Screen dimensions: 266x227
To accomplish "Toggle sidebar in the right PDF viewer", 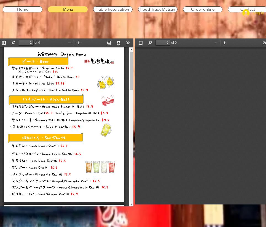I will tap(141, 43).
